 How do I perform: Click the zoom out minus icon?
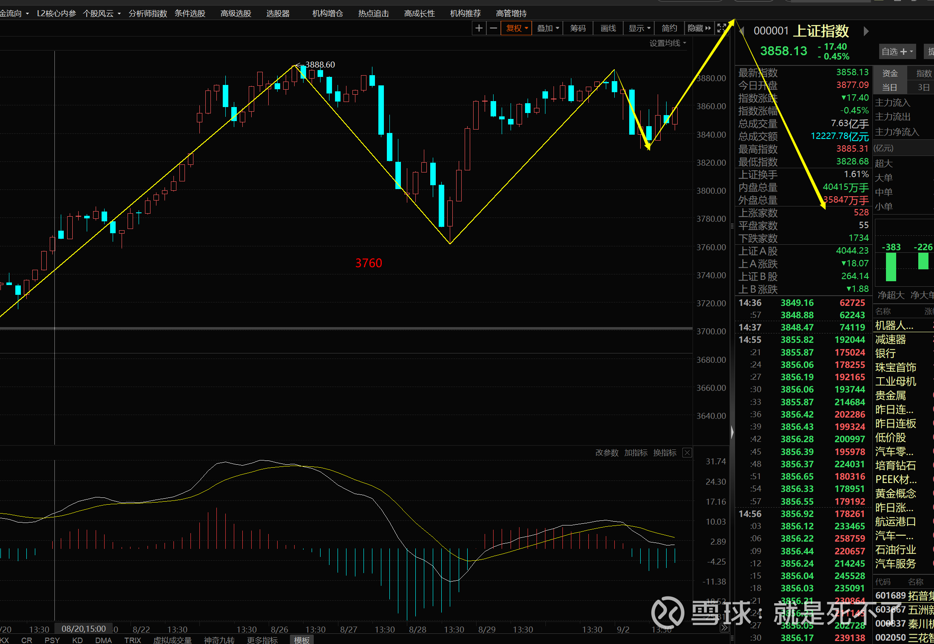493,28
